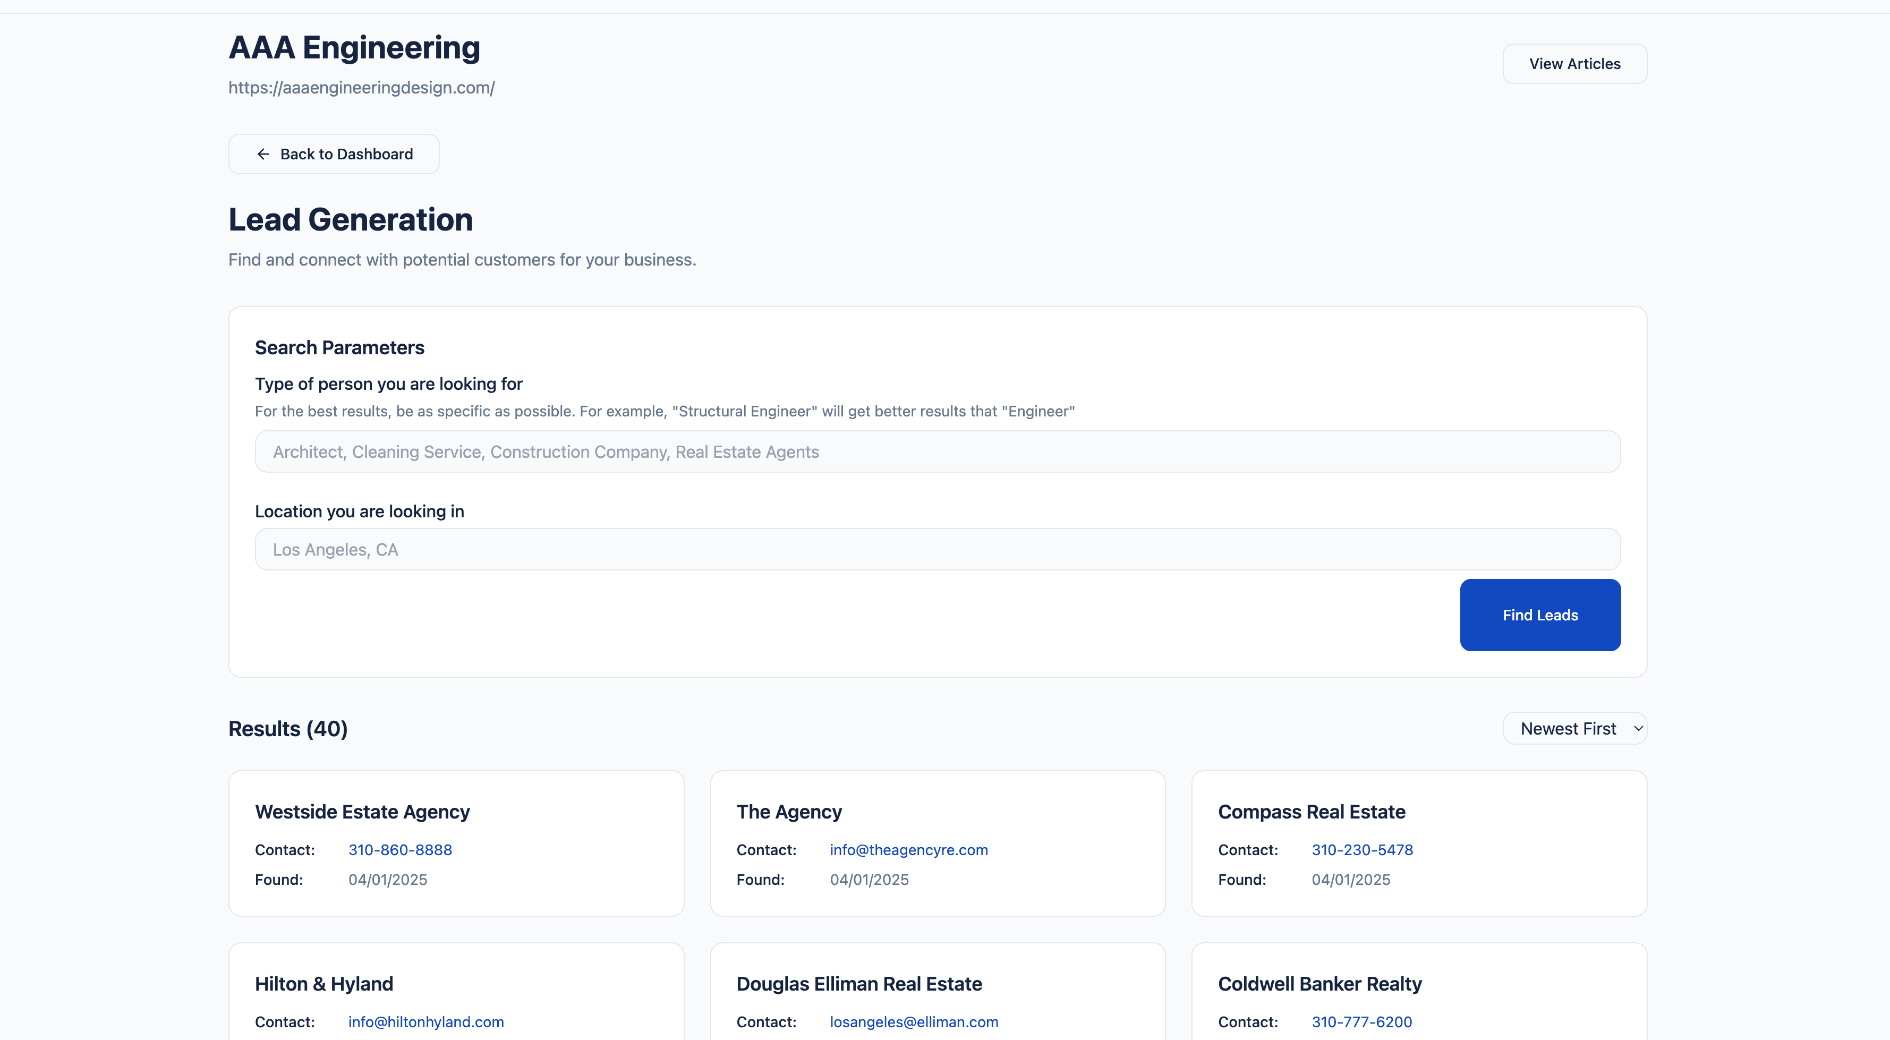Select The Agency result card heading

tap(789, 812)
